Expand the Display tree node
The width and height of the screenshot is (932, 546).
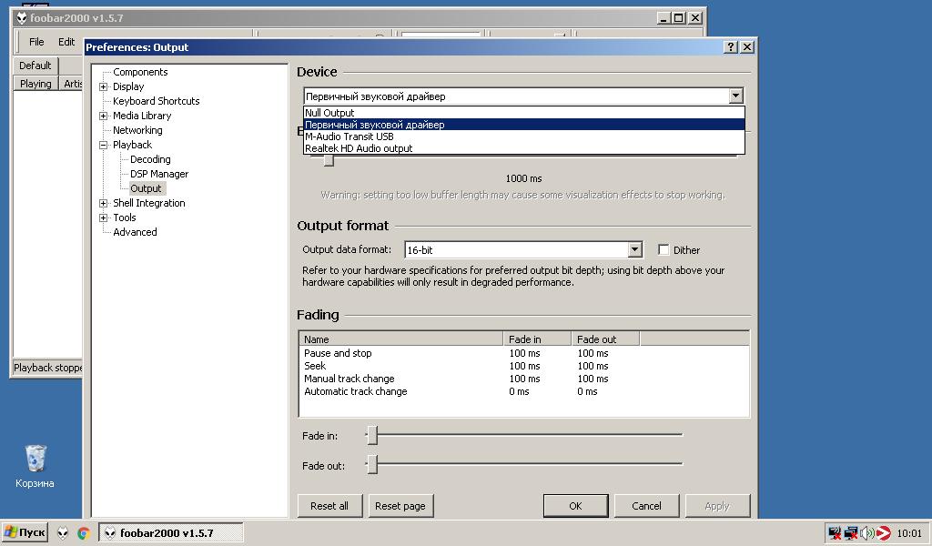pyautogui.click(x=104, y=86)
